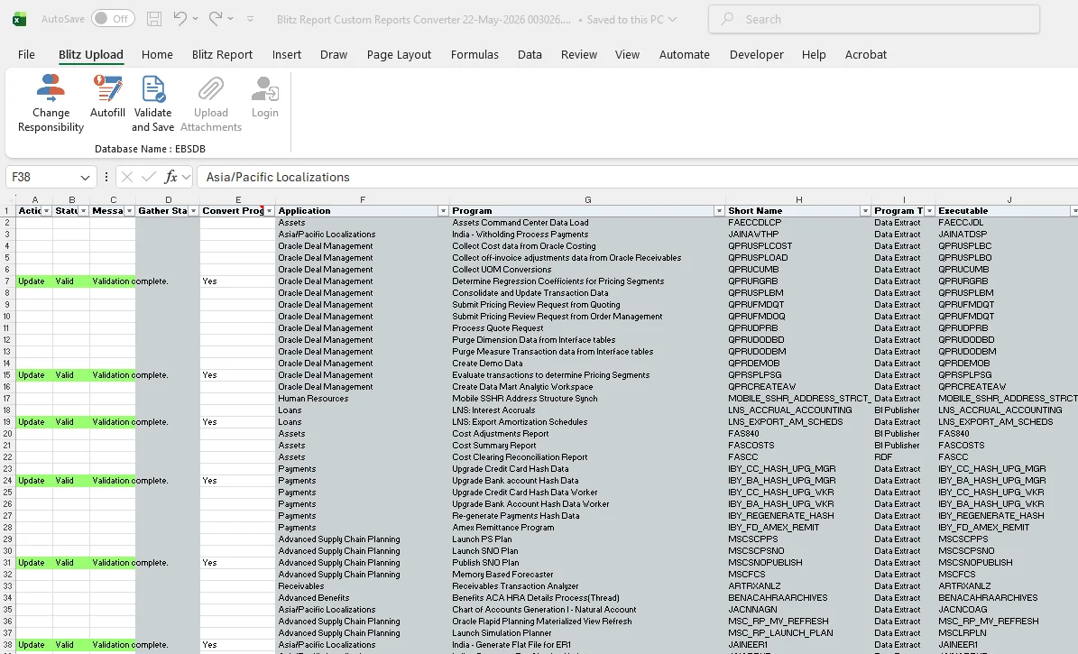Viewport: 1078px width, 654px height.
Task: Open the Gather Stats column filter dropdown
Action: (x=194, y=211)
